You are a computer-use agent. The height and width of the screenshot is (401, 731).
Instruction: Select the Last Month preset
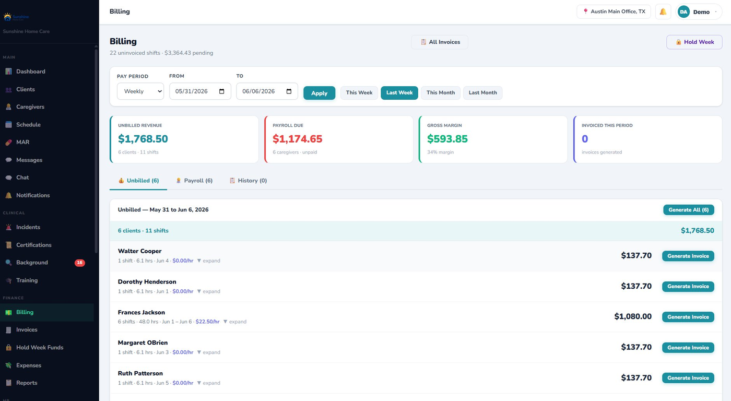pos(482,93)
